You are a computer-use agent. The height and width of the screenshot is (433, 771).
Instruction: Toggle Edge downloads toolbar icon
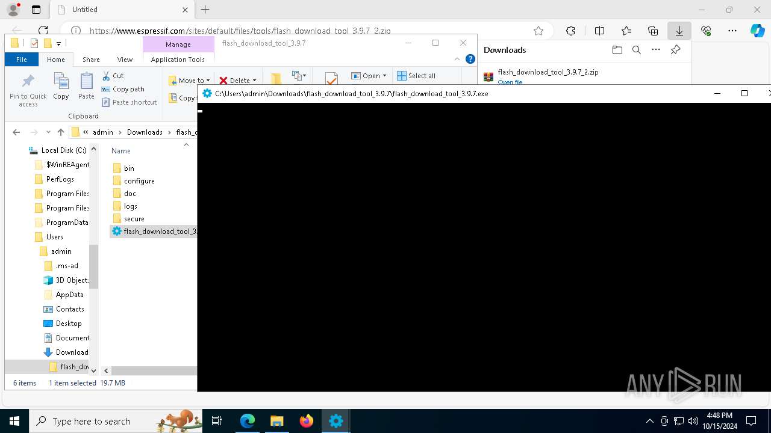[x=679, y=31]
